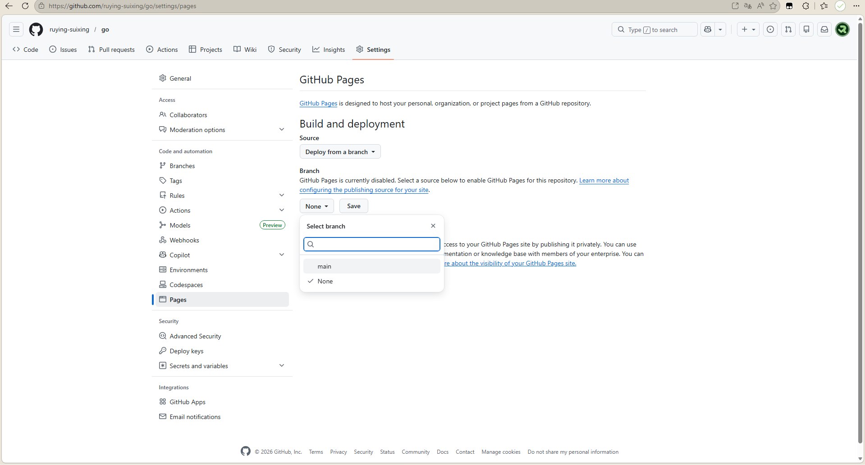Go to GitHub homepage via header logo

(36, 30)
